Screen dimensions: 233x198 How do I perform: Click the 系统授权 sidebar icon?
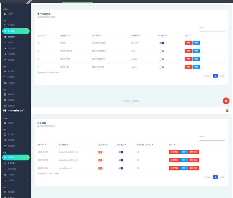tap(5, 106)
